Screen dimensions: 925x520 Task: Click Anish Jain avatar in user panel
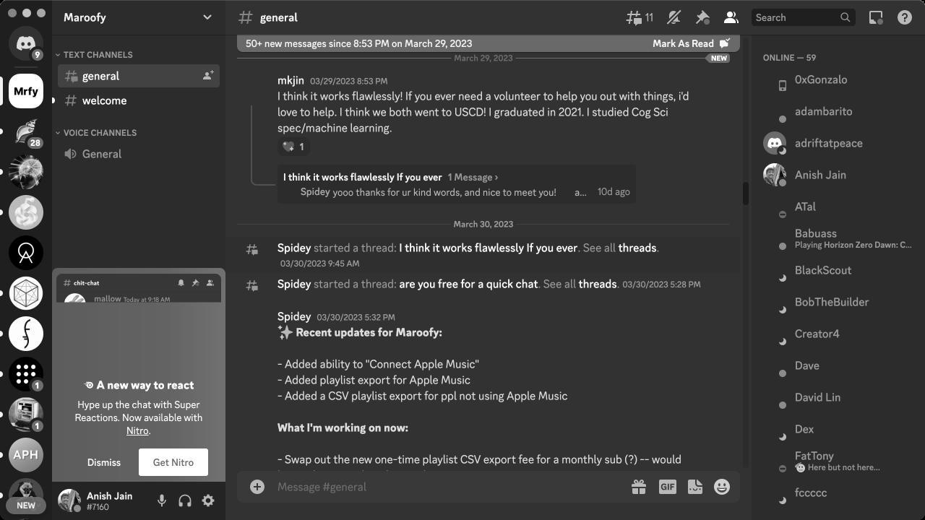click(69, 500)
